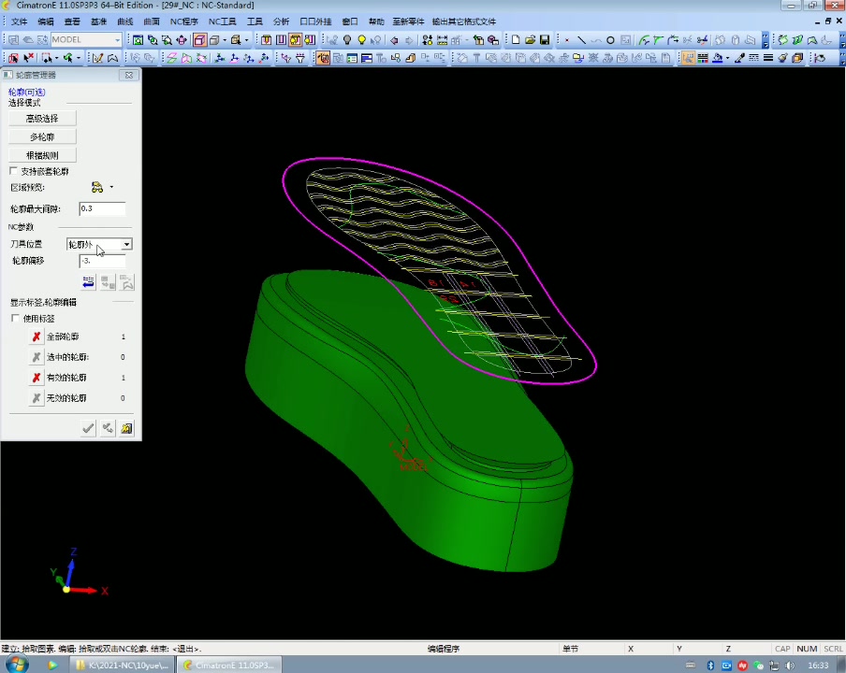Enable the 支持嵌套轮廓 checkbox
The height and width of the screenshot is (673, 846).
pos(14,172)
